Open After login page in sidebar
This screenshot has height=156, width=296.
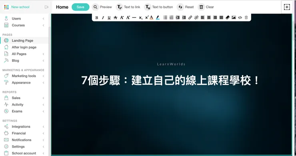tap(24, 47)
